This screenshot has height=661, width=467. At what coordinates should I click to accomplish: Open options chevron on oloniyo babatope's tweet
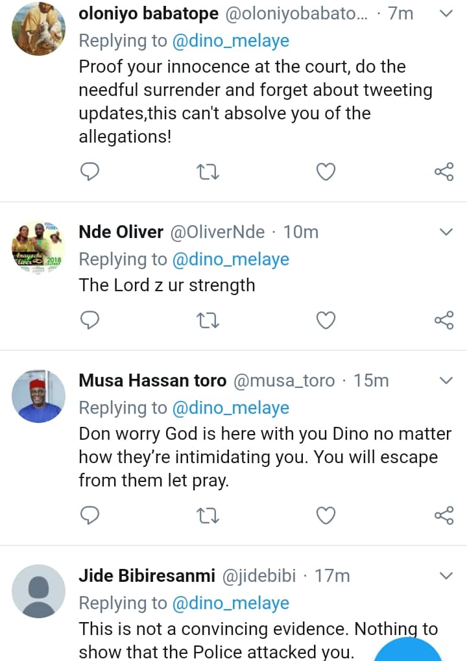[446, 13]
